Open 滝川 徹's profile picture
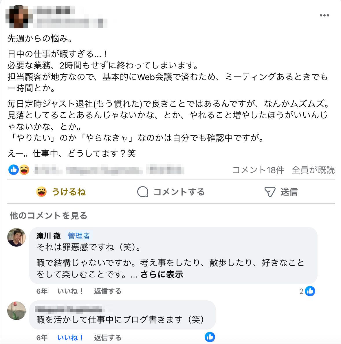 point(16,237)
